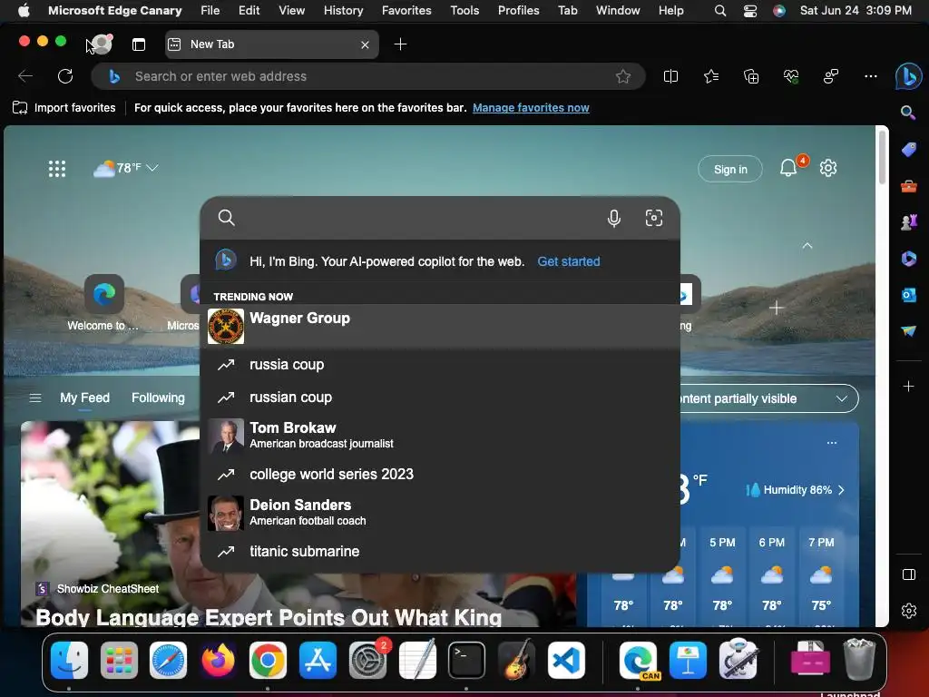Viewport: 929px width, 697px height.
Task: Open page settings gear icon
Action: tap(828, 168)
